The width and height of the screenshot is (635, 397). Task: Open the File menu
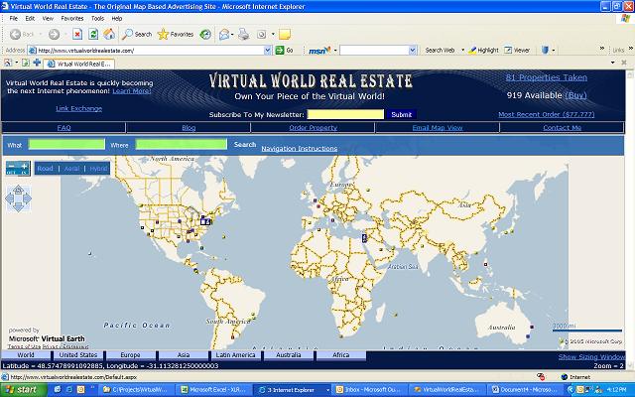tap(13, 18)
